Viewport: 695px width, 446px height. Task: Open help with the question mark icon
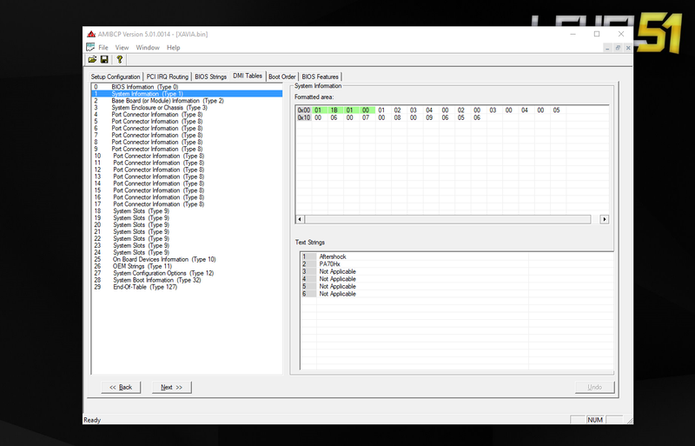119,59
